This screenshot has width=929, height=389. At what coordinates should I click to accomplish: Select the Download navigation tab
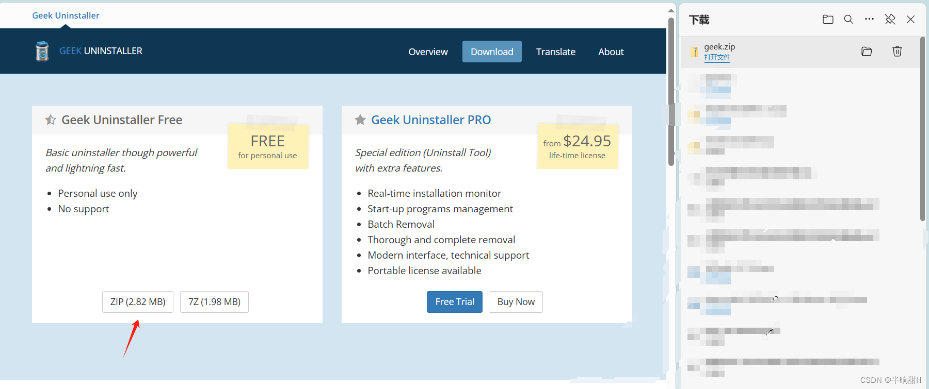pyautogui.click(x=492, y=52)
